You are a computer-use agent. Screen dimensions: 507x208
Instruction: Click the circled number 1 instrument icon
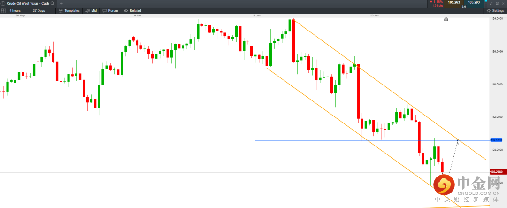tap(3, 3)
